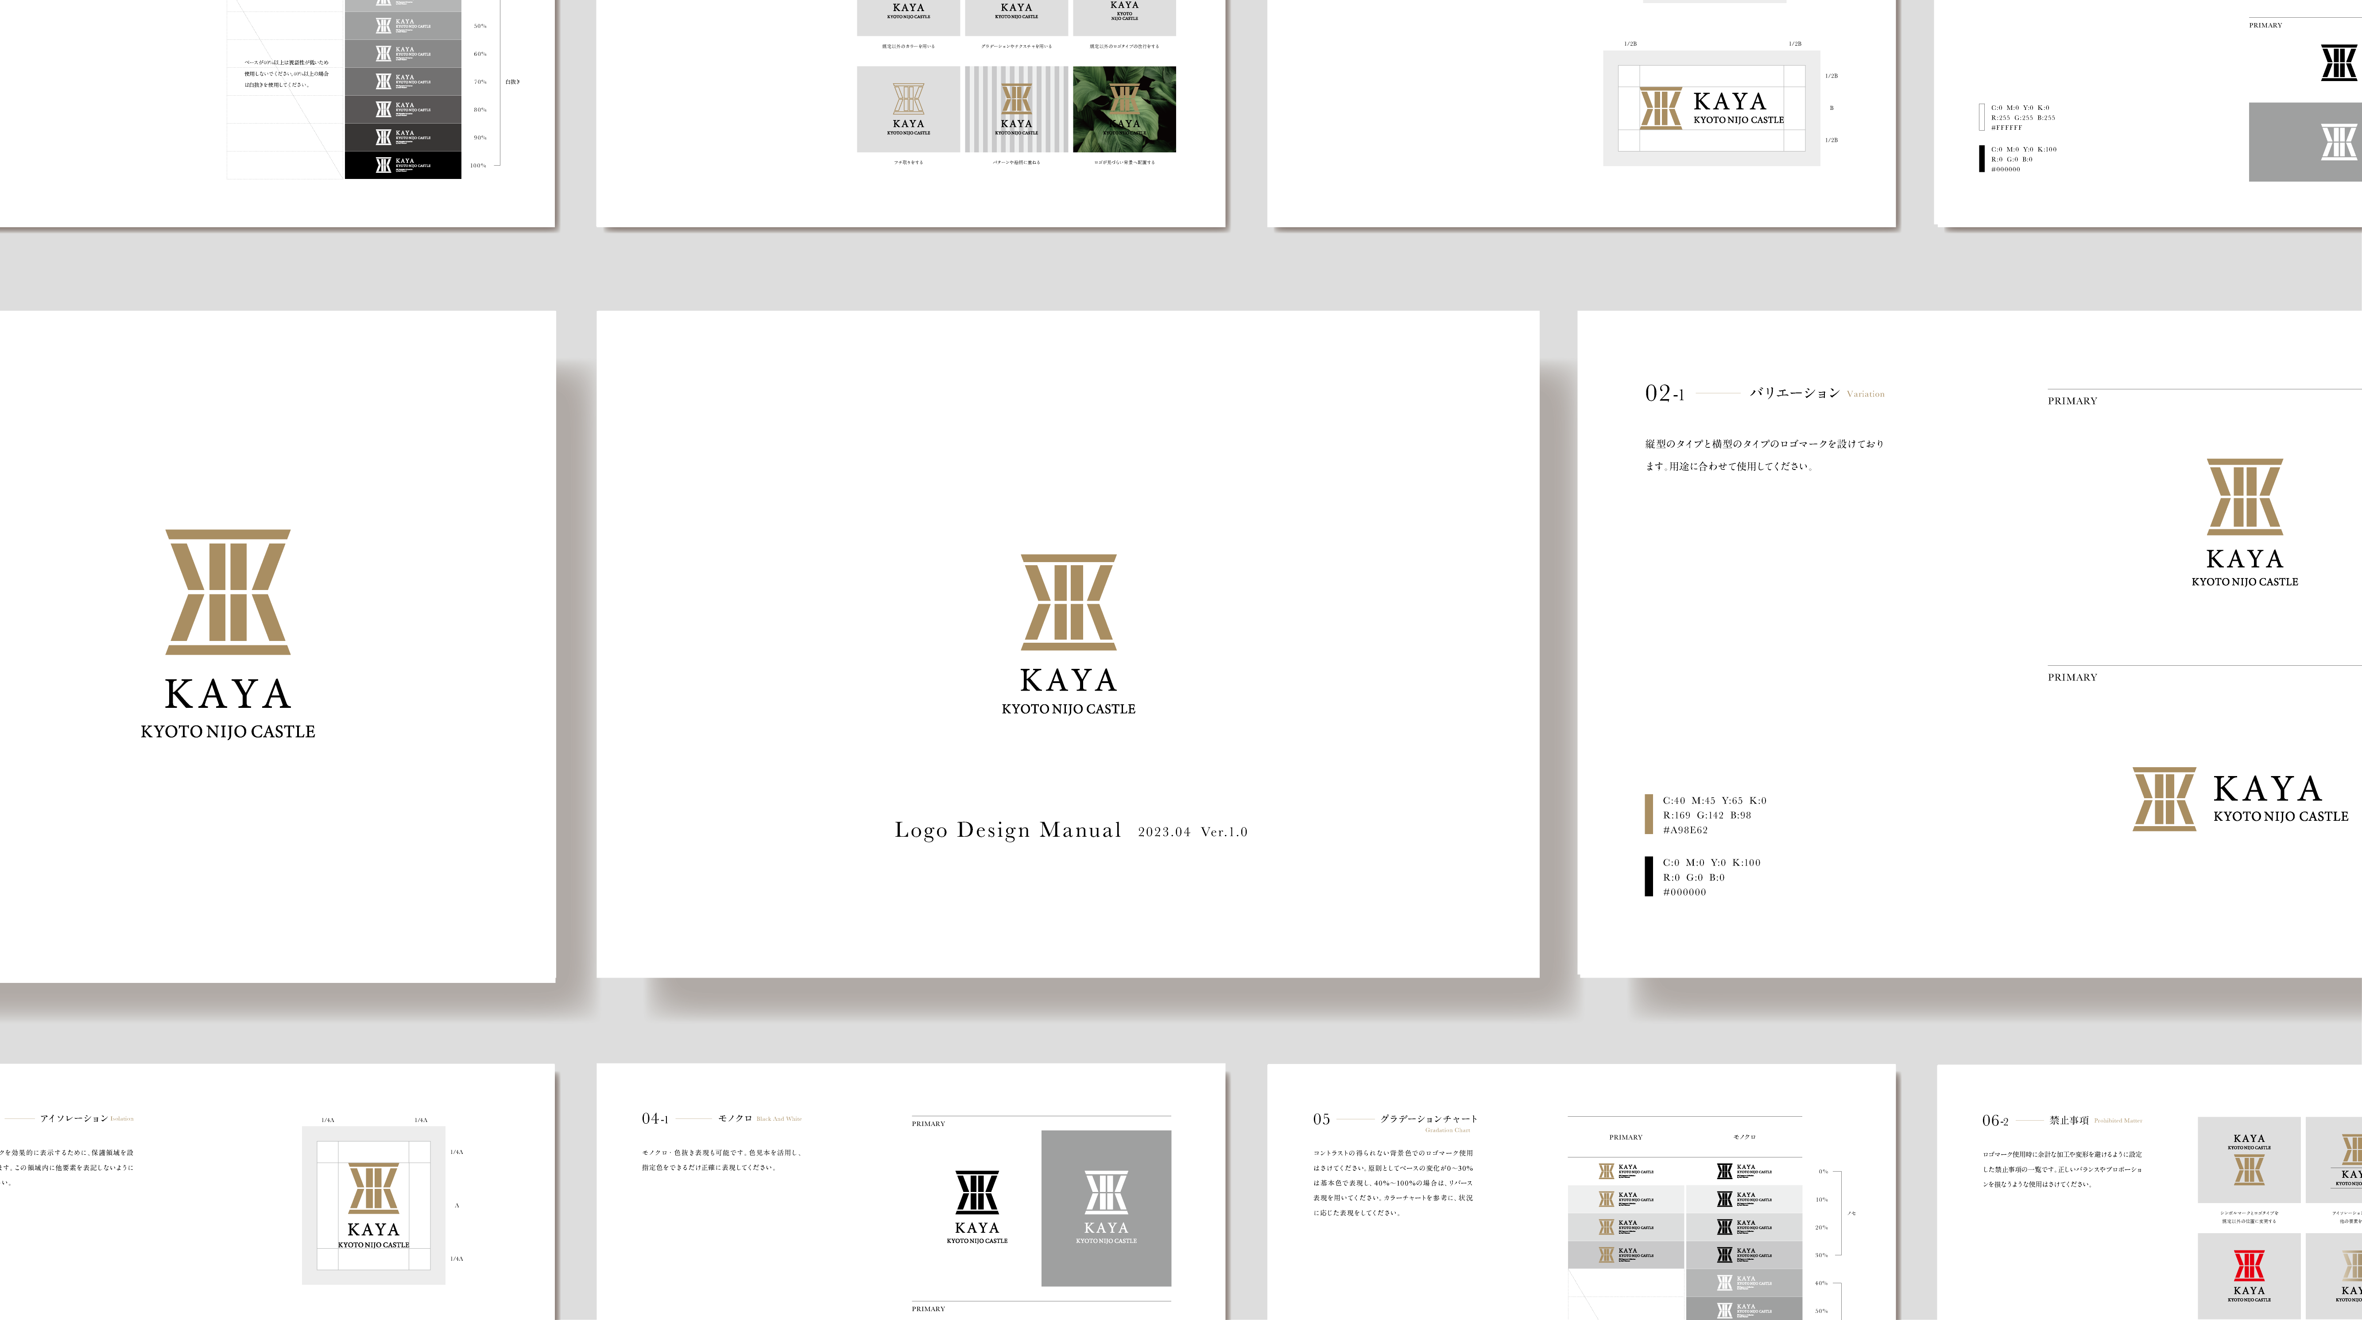Click the gold #A98E62 color swatch
The height and width of the screenshot is (1320, 2362).
tap(1649, 815)
